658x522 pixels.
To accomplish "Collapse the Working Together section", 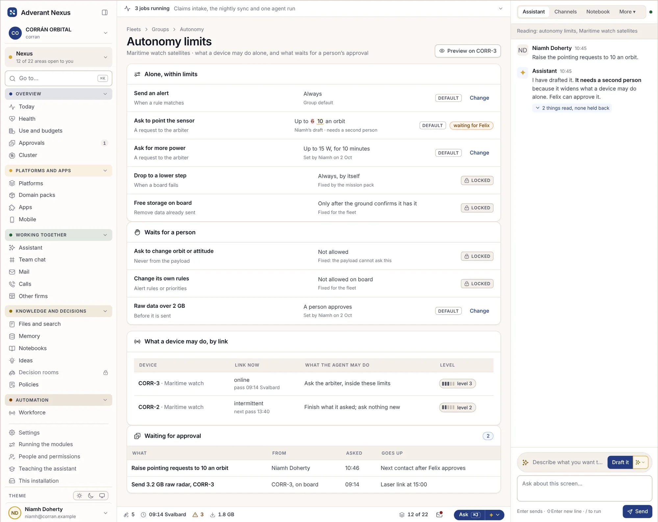I will 59,235.
